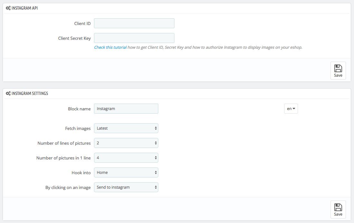Open the en language dropdown
The height and width of the screenshot is (223, 354).
click(x=291, y=109)
